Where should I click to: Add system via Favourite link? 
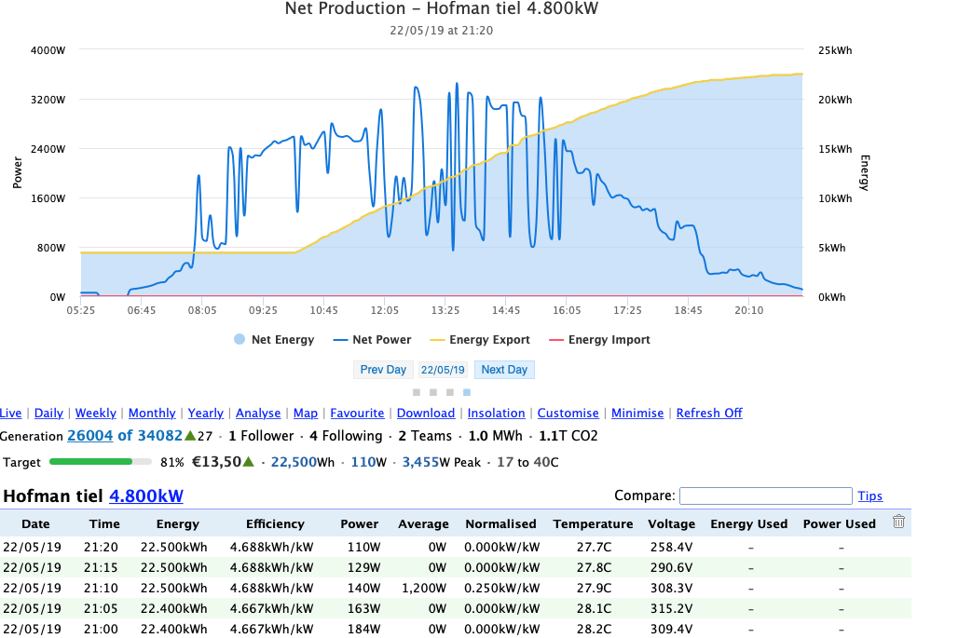357,414
